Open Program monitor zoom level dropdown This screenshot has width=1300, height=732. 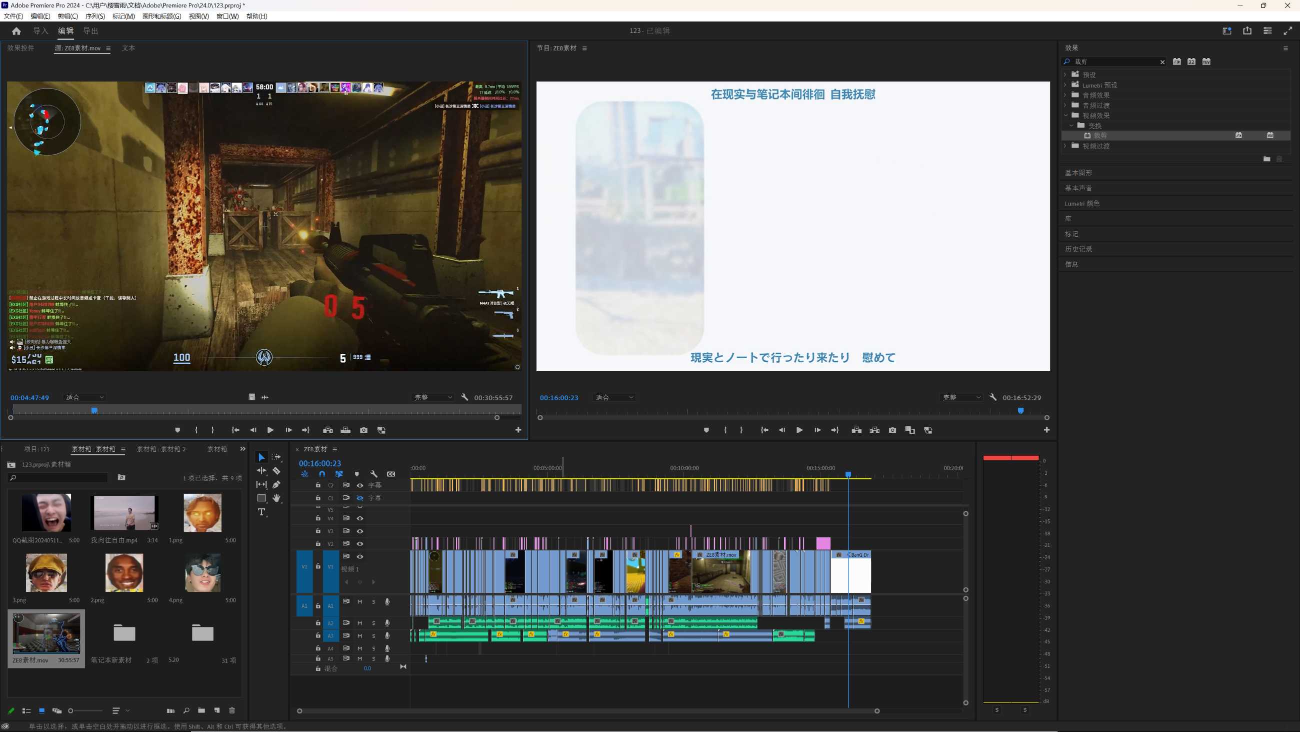point(613,398)
